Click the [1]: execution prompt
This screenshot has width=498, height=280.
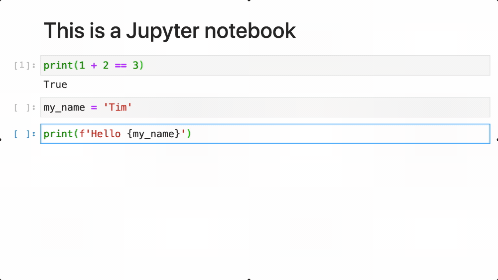click(x=25, y=65)
